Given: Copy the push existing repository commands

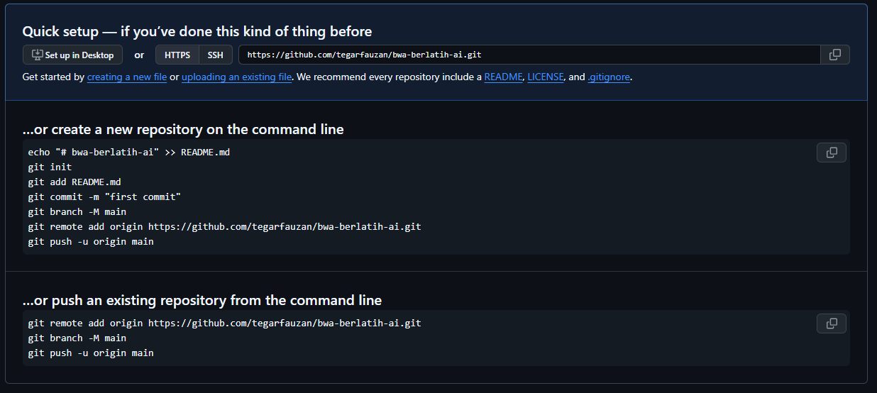Looking at the screenshot, I should pyautogui.click(x=832, y=323).
